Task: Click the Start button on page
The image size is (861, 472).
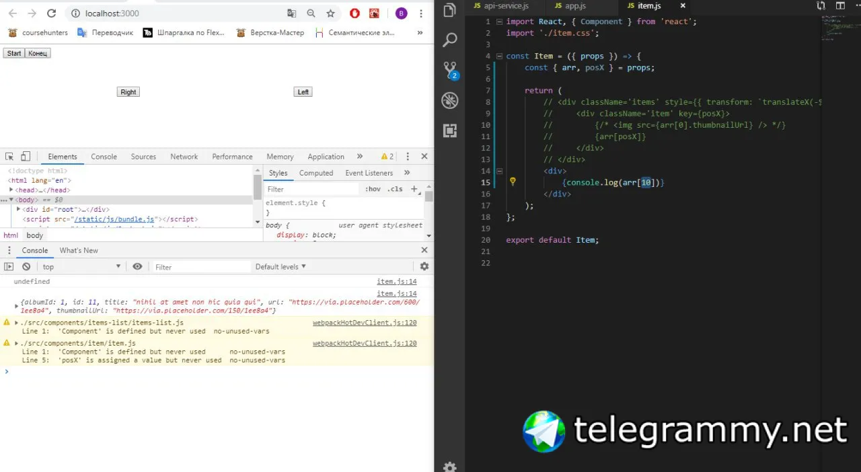Action: point(14,53)
